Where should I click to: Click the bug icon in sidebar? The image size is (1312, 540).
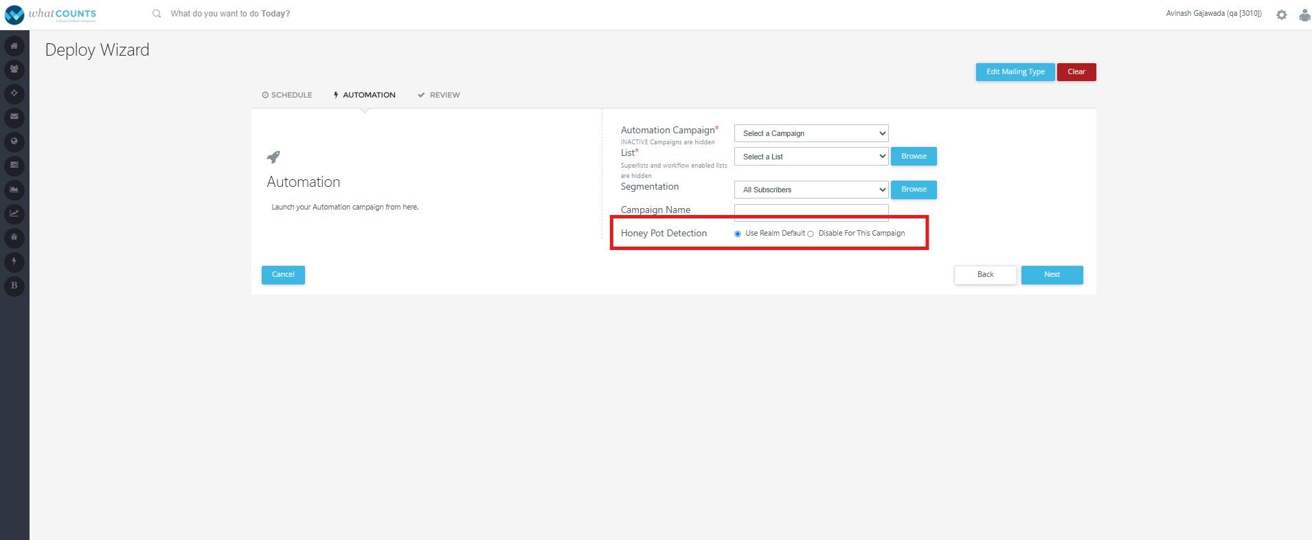pyautogui.click(x=14, y=238)
